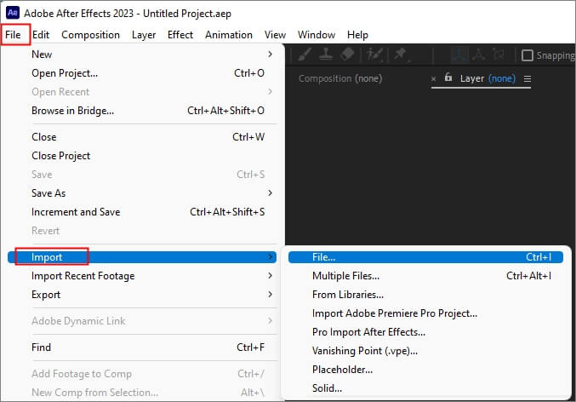The height and width of the screenshot is (402, 576).
Task: Choose Close Project
Action: point(142,156)
